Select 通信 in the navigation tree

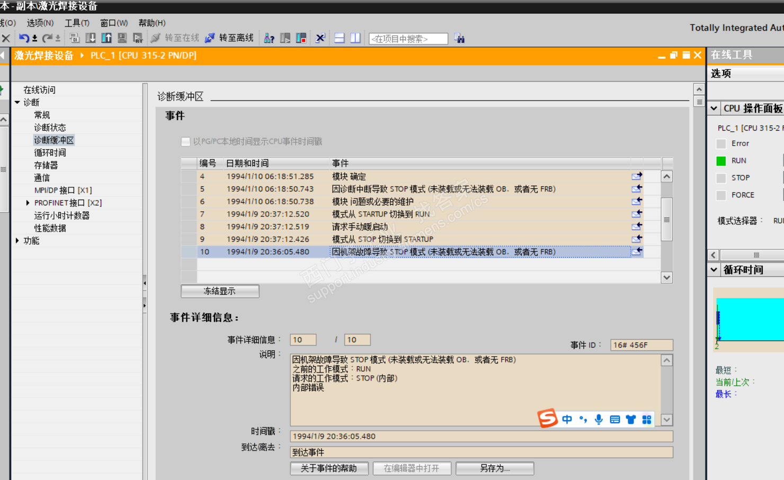pos(42,178)
